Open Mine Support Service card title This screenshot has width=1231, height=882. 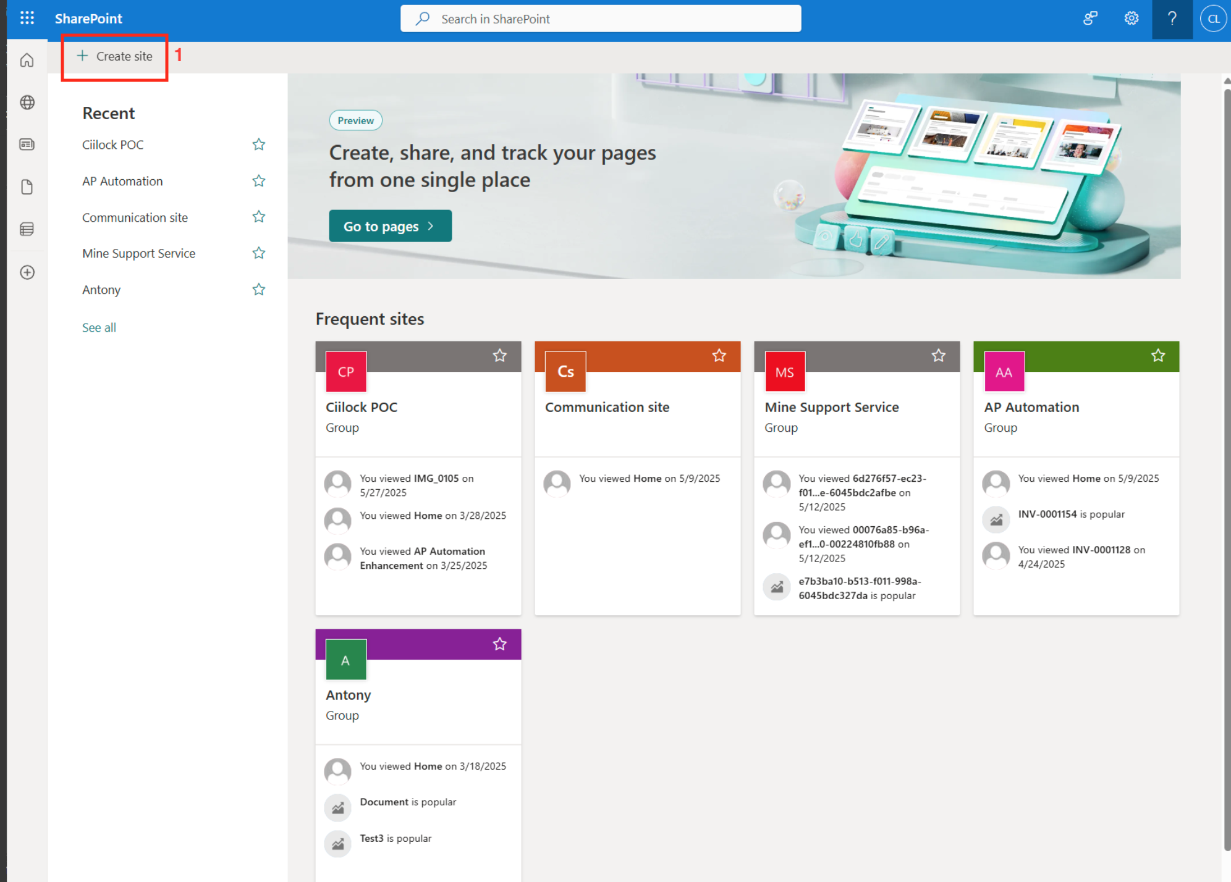tap(832, 407)
